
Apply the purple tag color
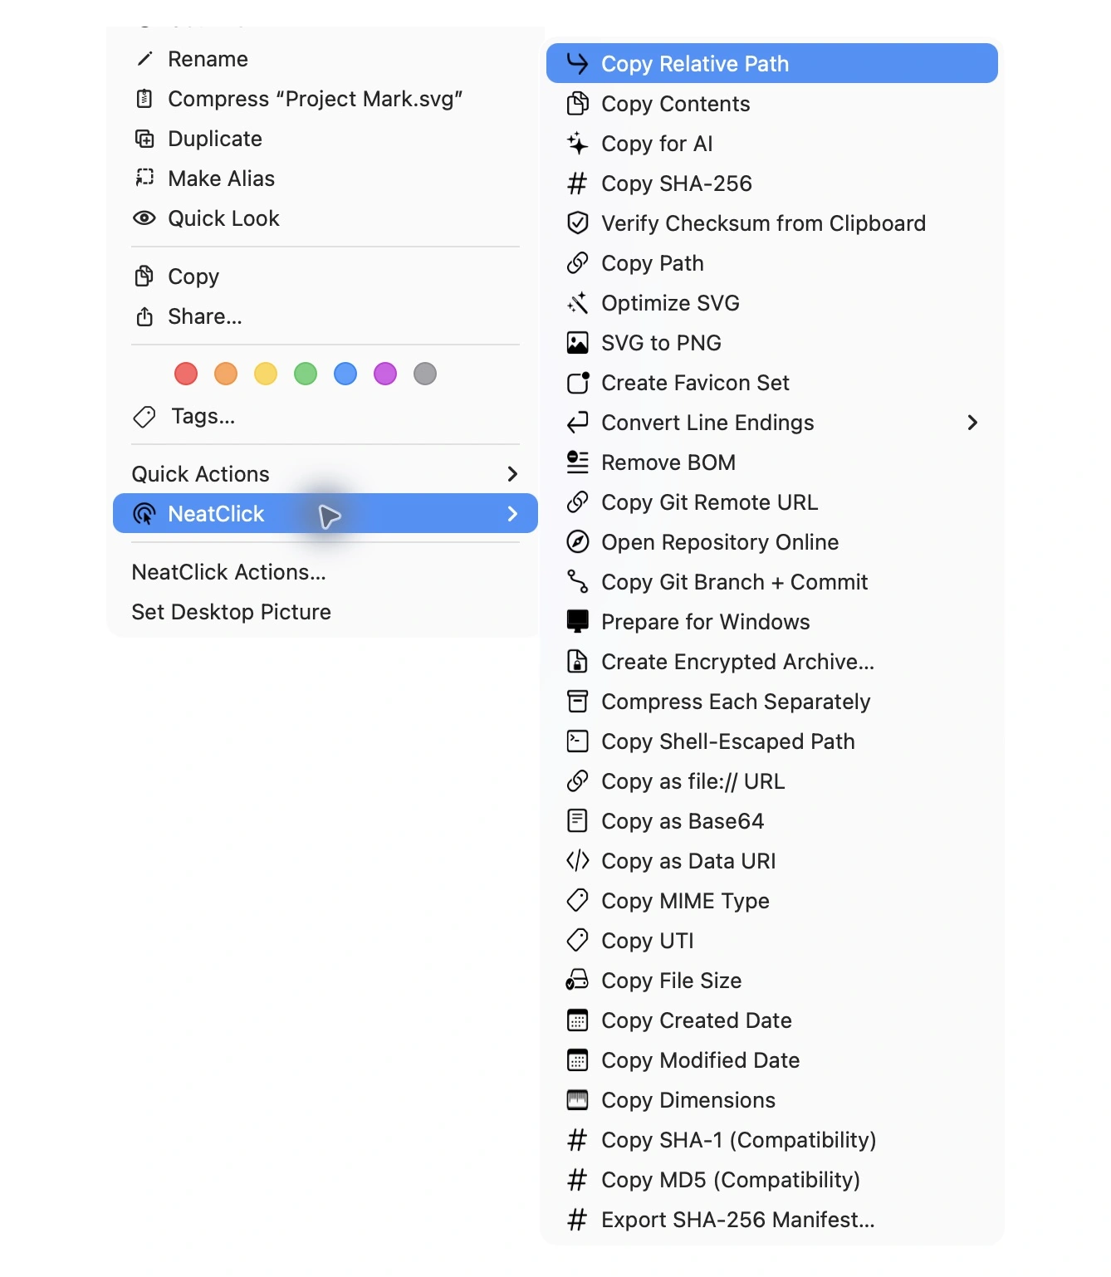(x=385, y=374)
